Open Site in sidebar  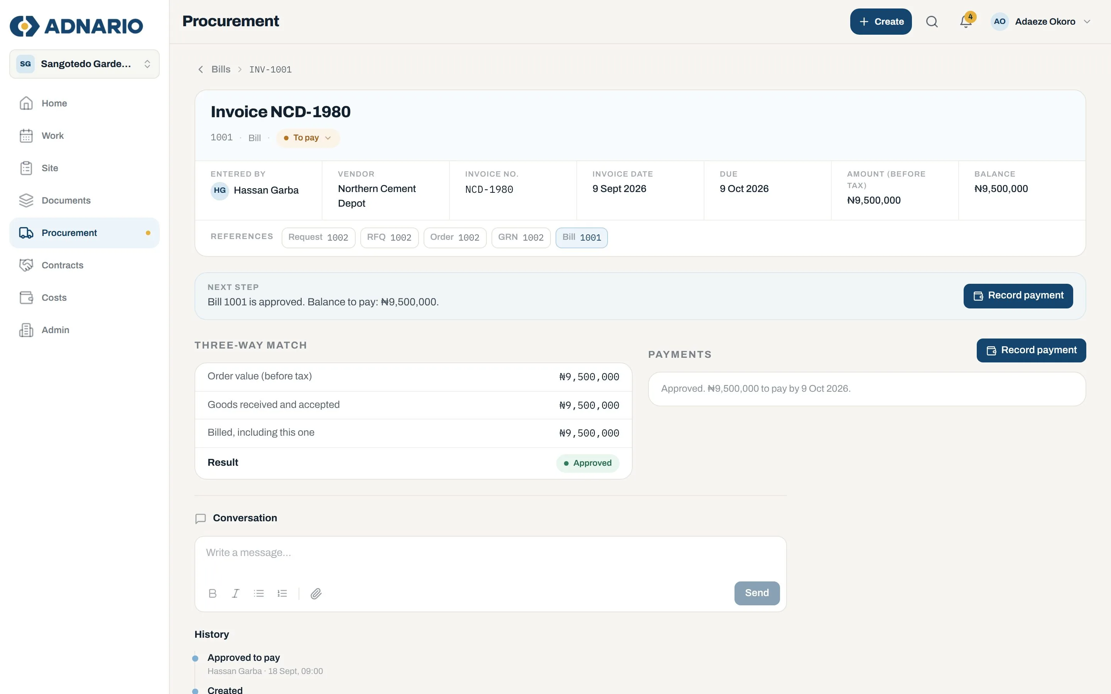click(84, 168)
